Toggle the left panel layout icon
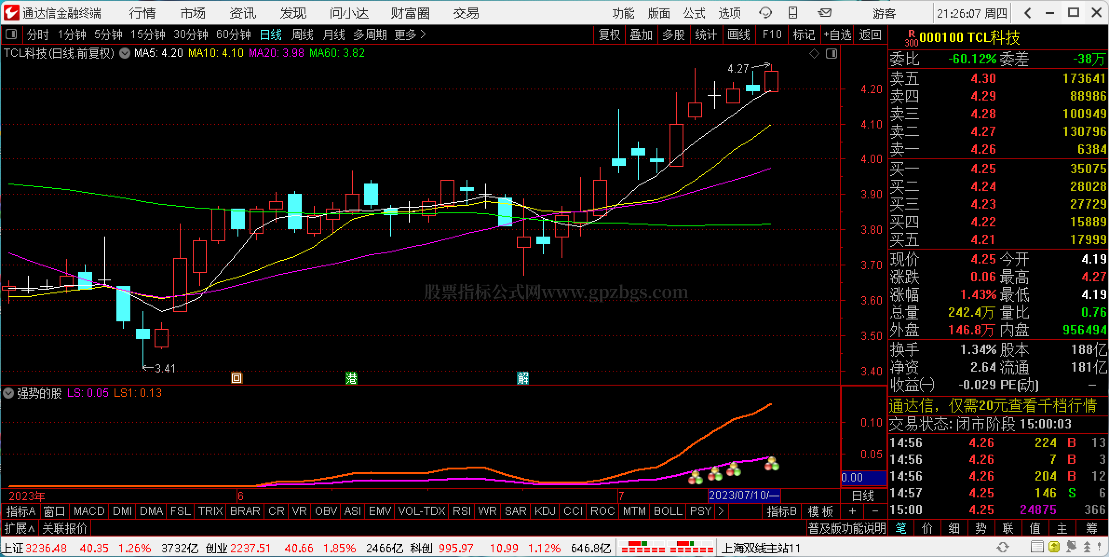 coord(11,34)
